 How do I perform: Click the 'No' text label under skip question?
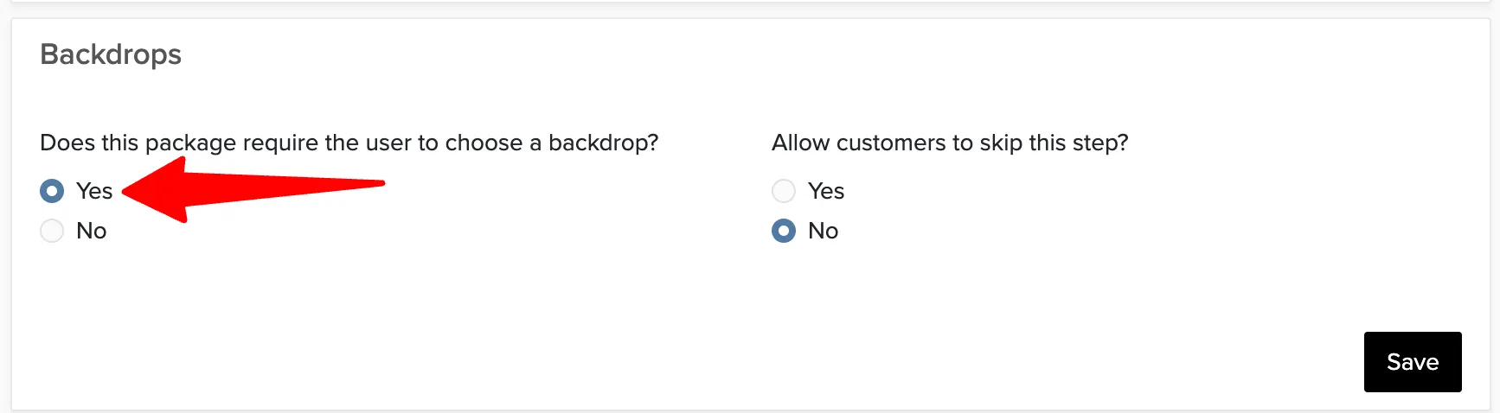(824, 231)
